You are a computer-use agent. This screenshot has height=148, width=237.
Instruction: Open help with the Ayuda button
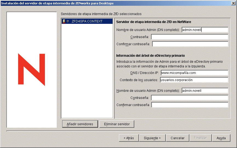pyautogui.click(x=221, y=138)
